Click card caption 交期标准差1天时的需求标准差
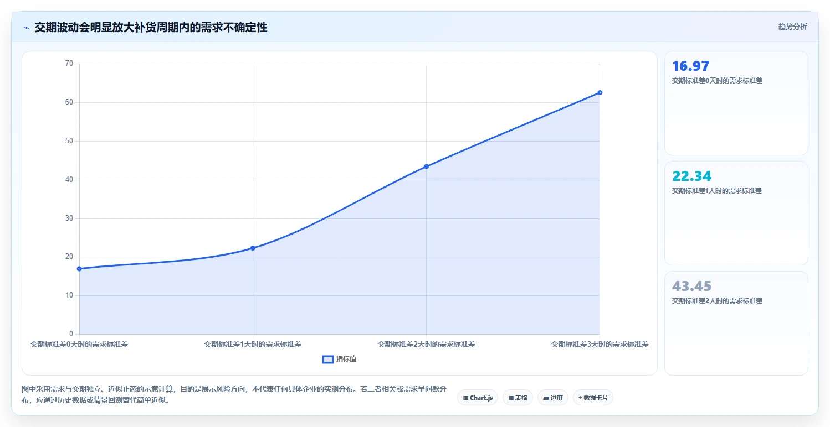 point(717,191)
